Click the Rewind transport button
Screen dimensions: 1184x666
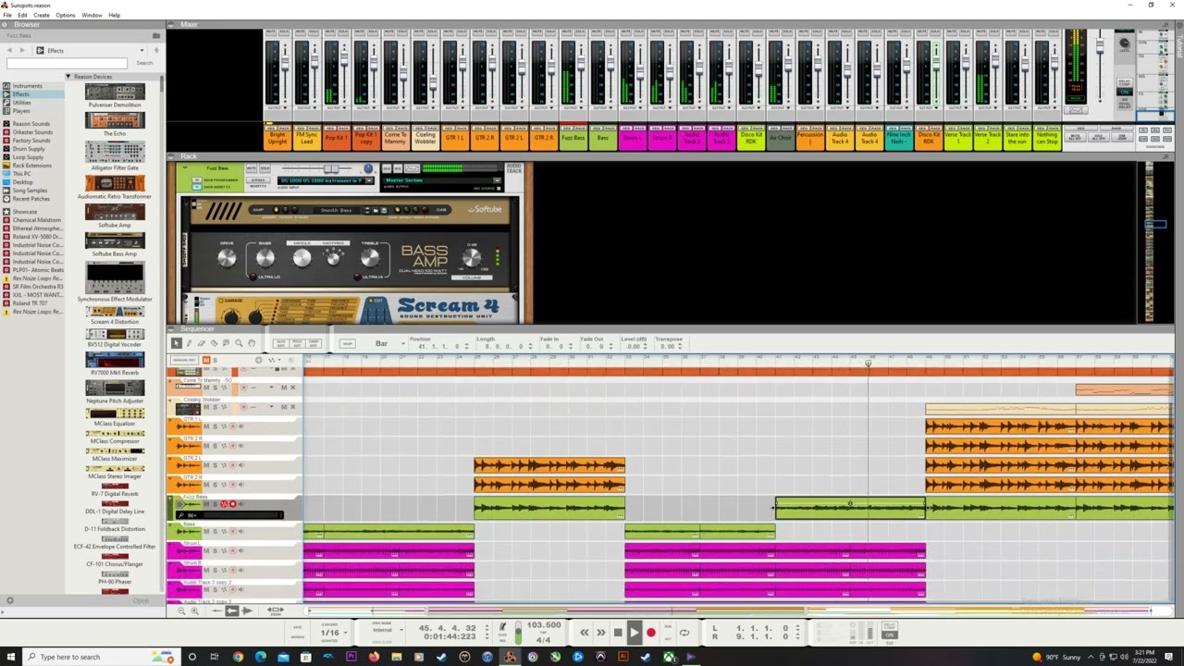click(x=584, y=633)
